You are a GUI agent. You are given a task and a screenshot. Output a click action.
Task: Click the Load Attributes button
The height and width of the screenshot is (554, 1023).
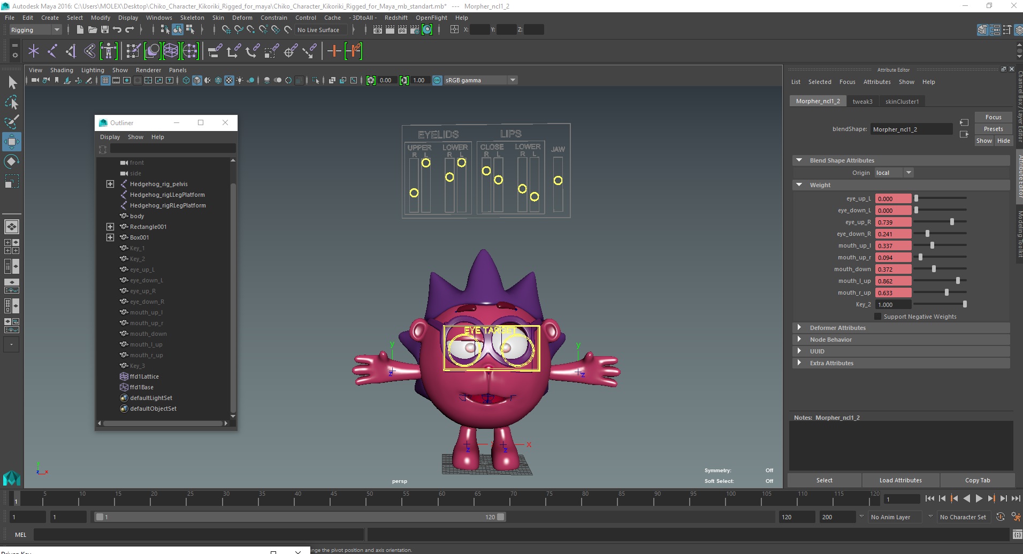click(900, 480)
